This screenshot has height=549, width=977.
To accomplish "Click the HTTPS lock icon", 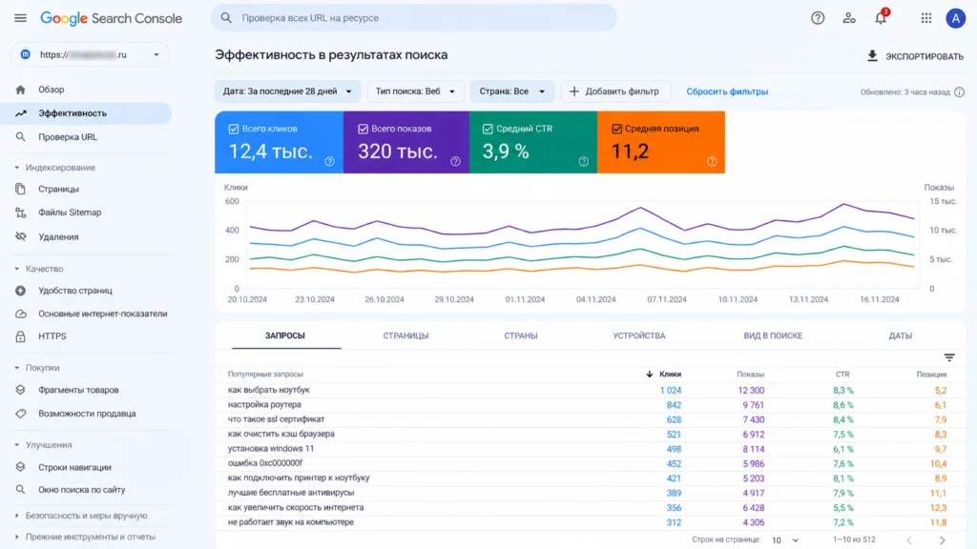I will [21, 336].
